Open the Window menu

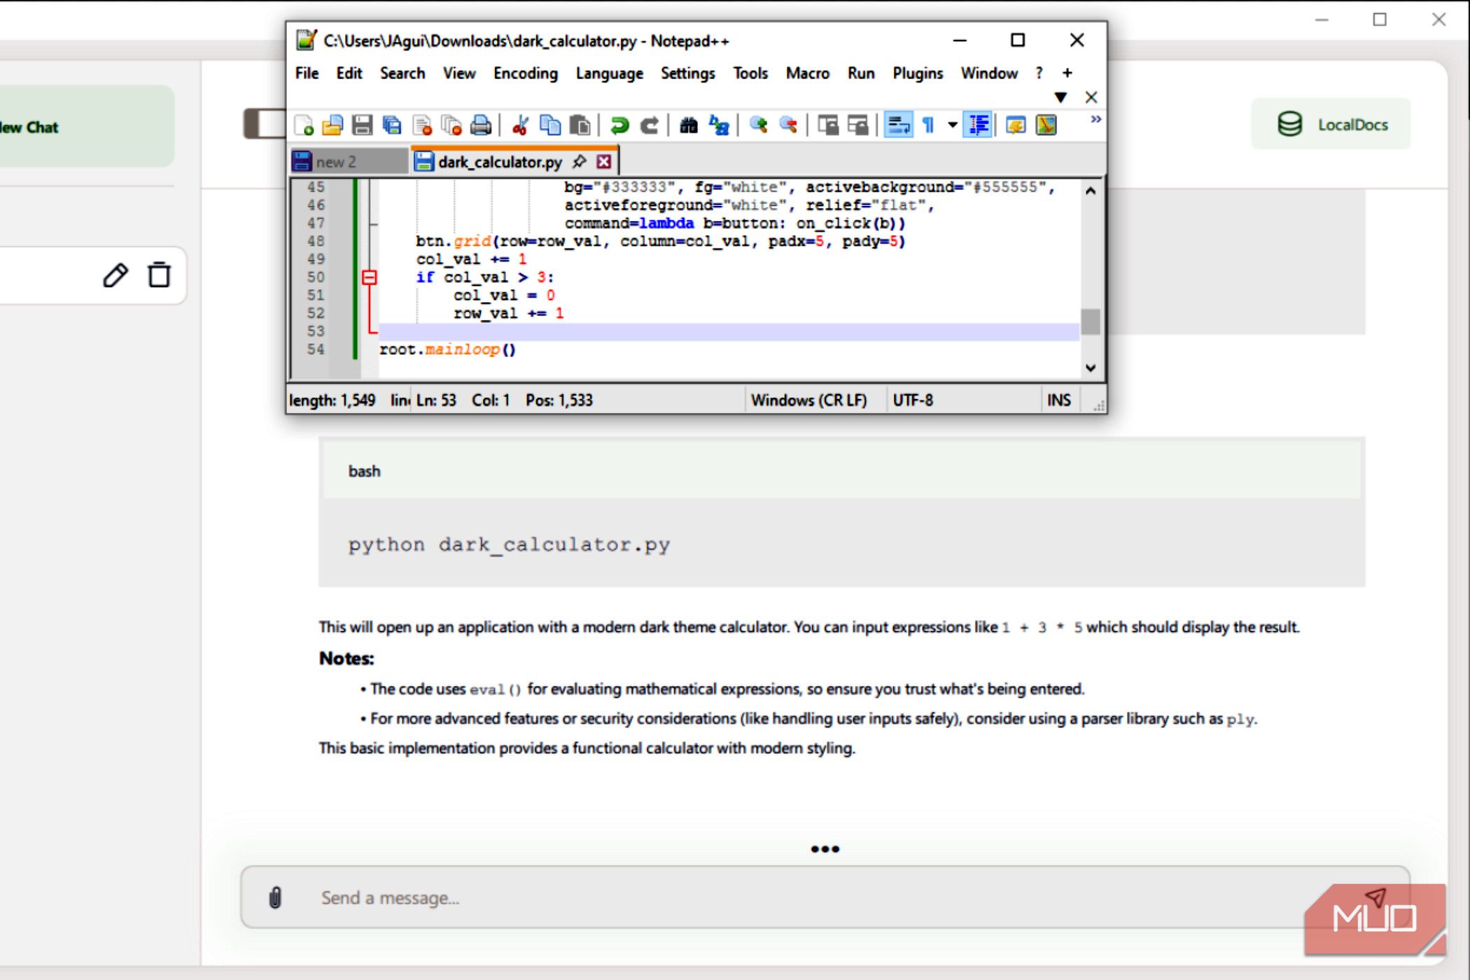coord(989,73)
